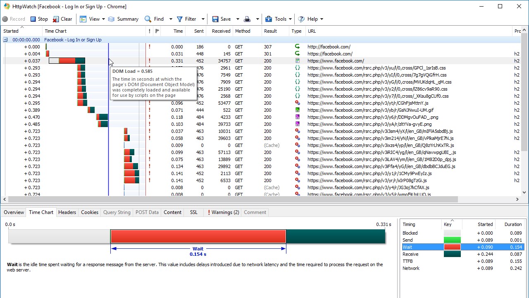The height and width of the screenshot is (298, 529).
Task: Select the 1CMy9PwEyIz.js request URL
Action: [369, 173]
